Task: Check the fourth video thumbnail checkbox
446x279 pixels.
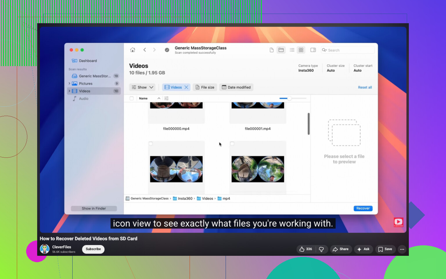Action: 232,144
